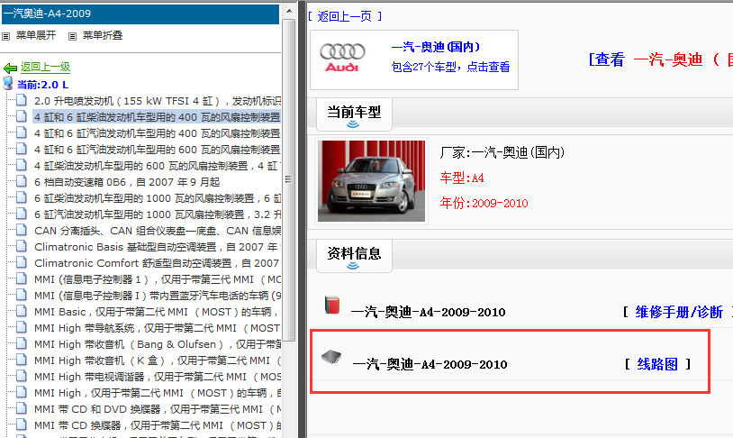Open MMI High 带导航系统 entry
The height and width of the screenshot is (438, 733).
coord(157,328)
